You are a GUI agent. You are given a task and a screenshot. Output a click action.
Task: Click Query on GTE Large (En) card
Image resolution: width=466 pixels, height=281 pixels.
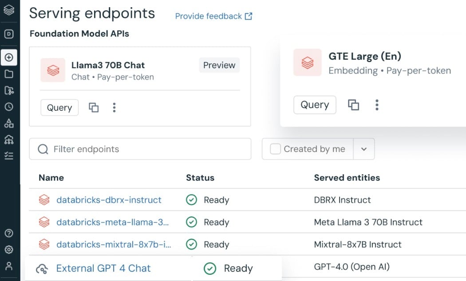[315, 105]
